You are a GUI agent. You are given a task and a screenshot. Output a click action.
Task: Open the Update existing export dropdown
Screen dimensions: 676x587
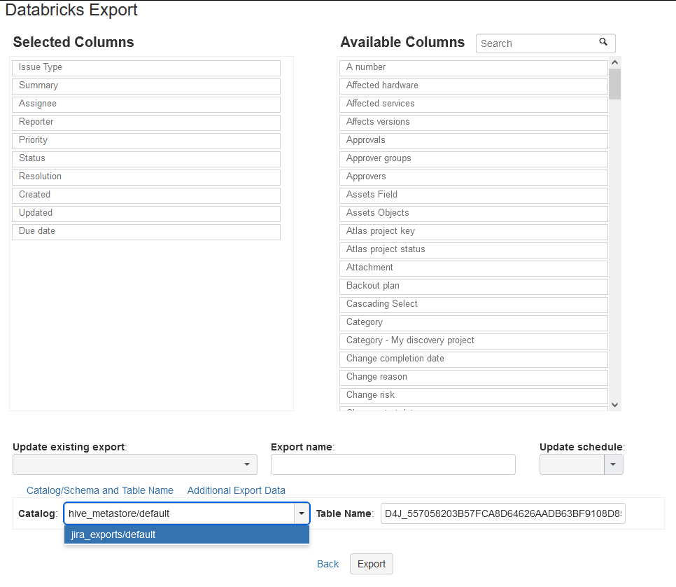pos(135,464)
